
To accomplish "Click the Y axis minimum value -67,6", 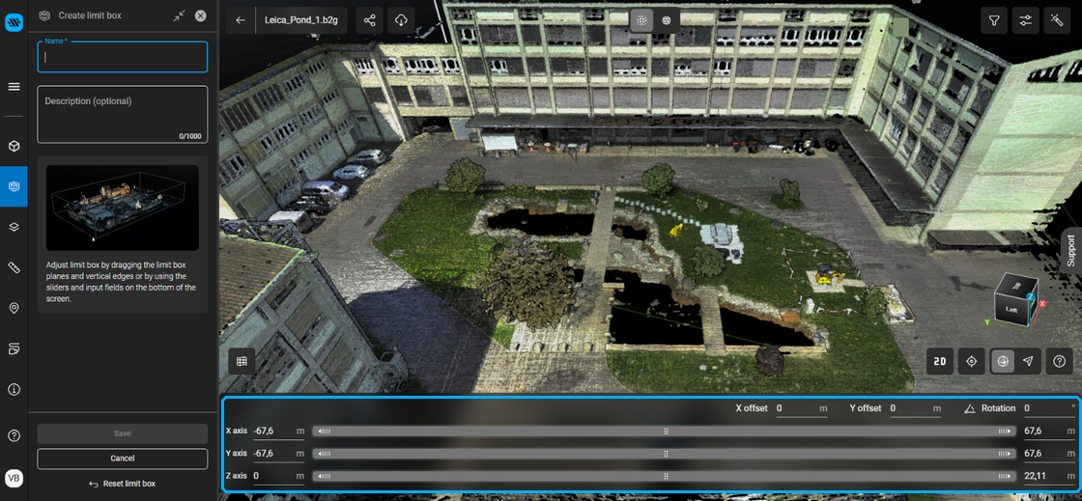I will click(279, 454).
